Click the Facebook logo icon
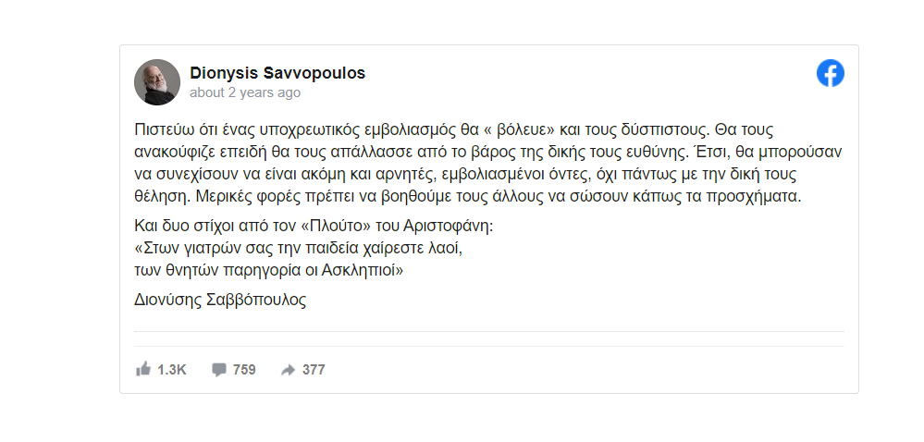The height and width of the screenshot is (442, 924). (x=830, y=73)
